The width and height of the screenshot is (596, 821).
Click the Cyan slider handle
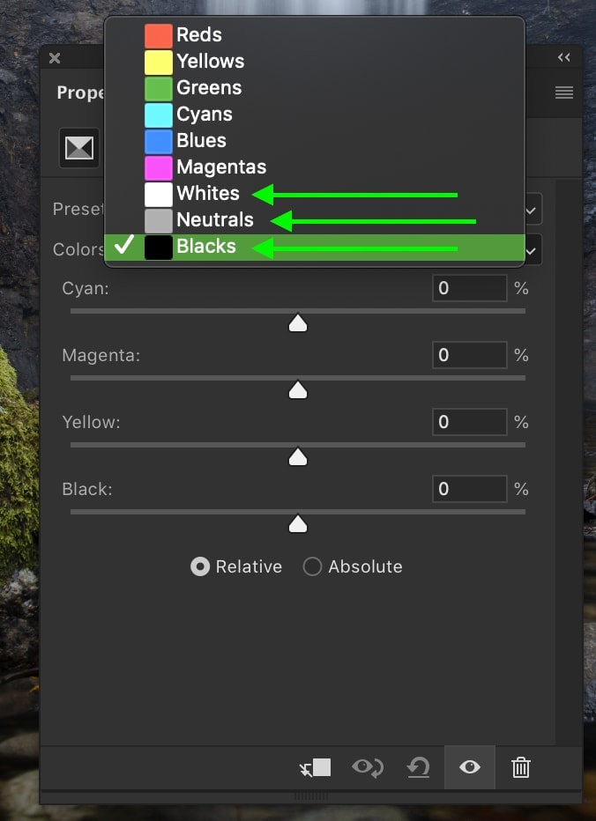298,323
